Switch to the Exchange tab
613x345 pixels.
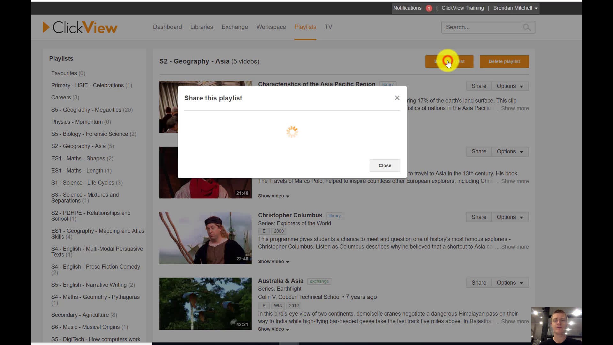point(235,27)
